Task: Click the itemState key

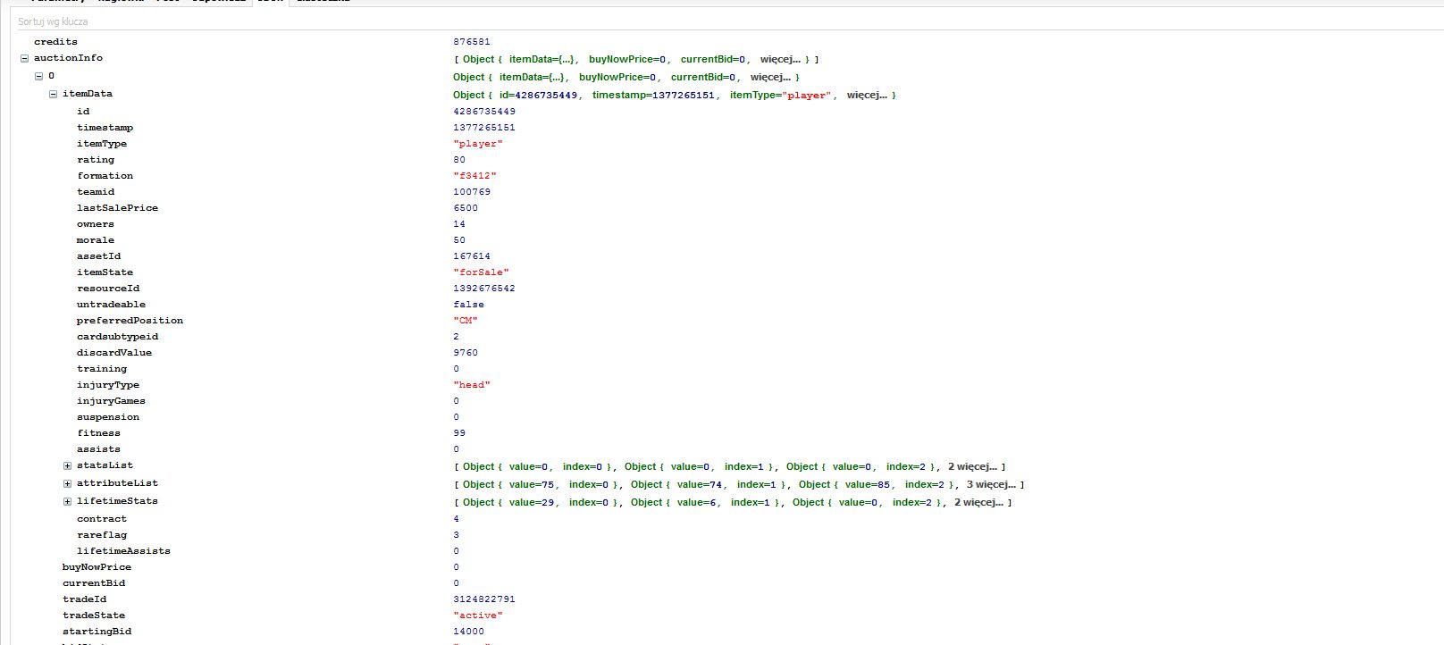Action: click(105, 272)
